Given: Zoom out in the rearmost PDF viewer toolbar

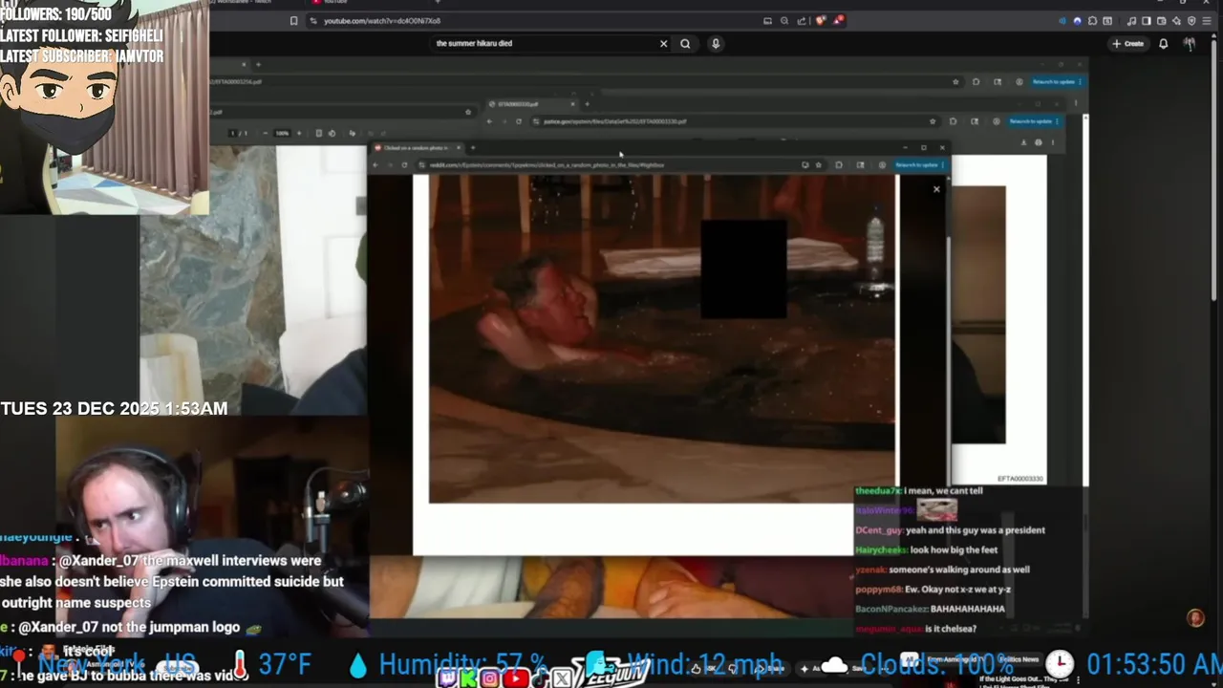Looking at the screenshot, I should [265, 133].
